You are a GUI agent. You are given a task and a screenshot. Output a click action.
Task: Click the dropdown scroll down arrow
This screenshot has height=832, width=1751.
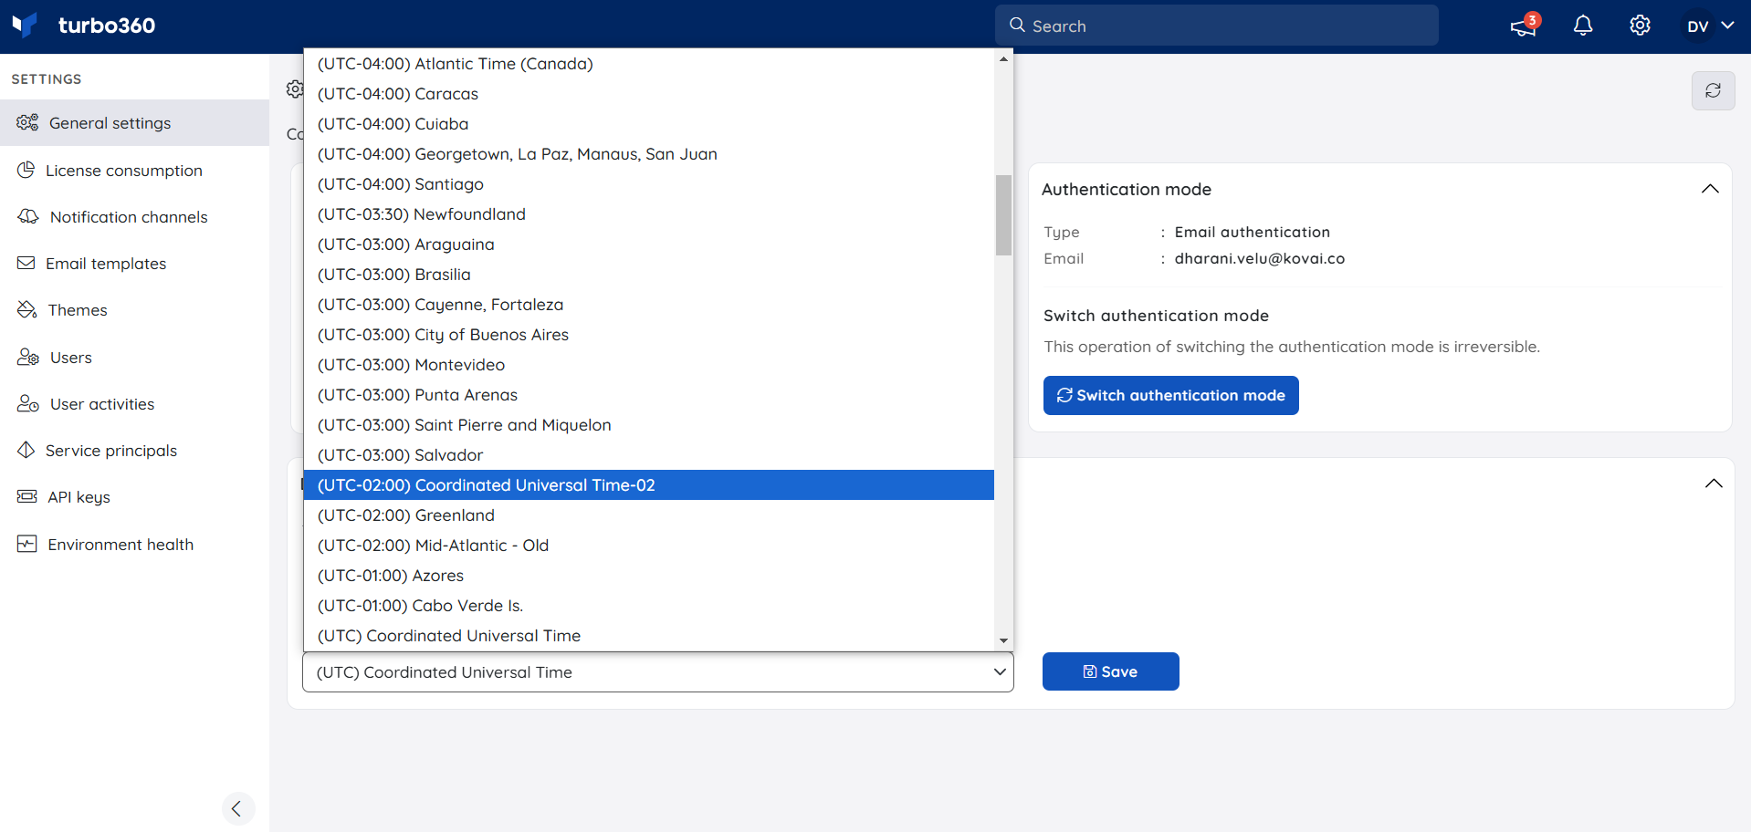[x=1003, y=640]
